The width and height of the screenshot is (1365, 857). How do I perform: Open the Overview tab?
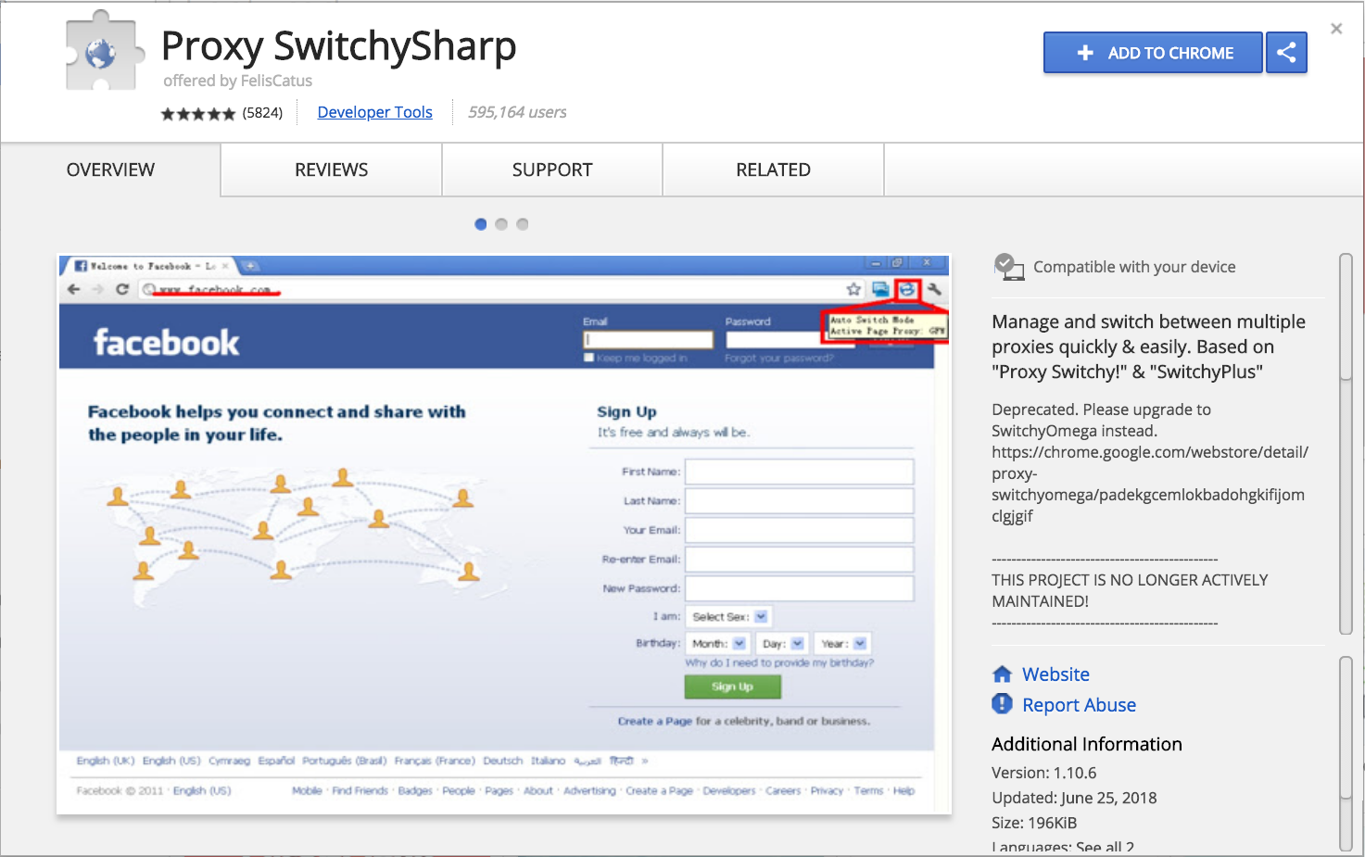click(110, 170)
